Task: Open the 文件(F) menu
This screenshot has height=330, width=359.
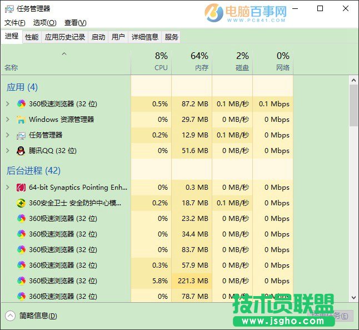Action: pyautogui.click(x=15, y=23)
